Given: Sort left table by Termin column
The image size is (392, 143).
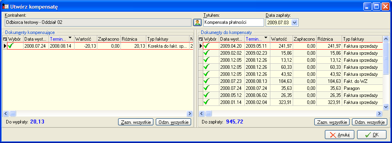Looking at the screenshot, I should (61, 39).
